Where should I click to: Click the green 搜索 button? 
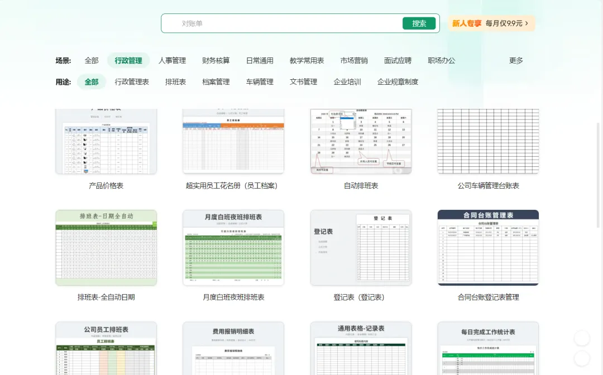[x=419, y=23]
